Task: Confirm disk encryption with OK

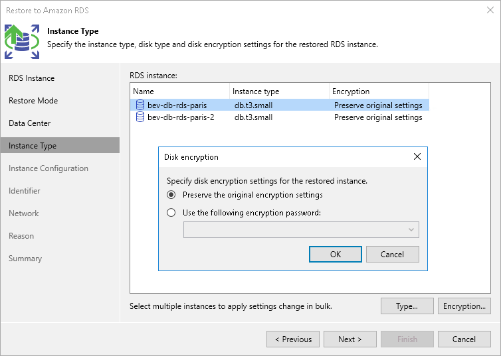Action: [x=336, y=255]
